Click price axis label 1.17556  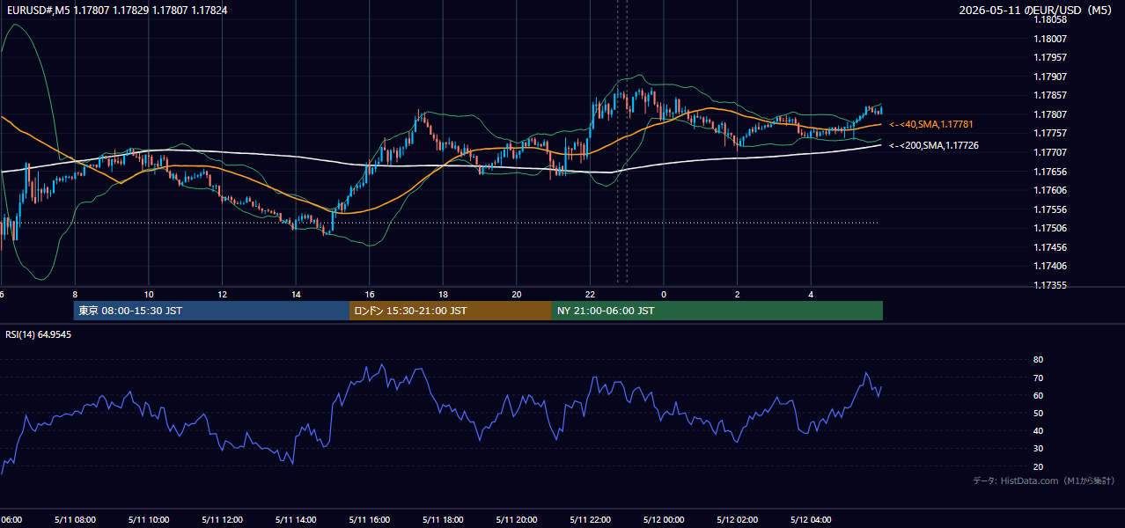click(x=1049, y=209)
